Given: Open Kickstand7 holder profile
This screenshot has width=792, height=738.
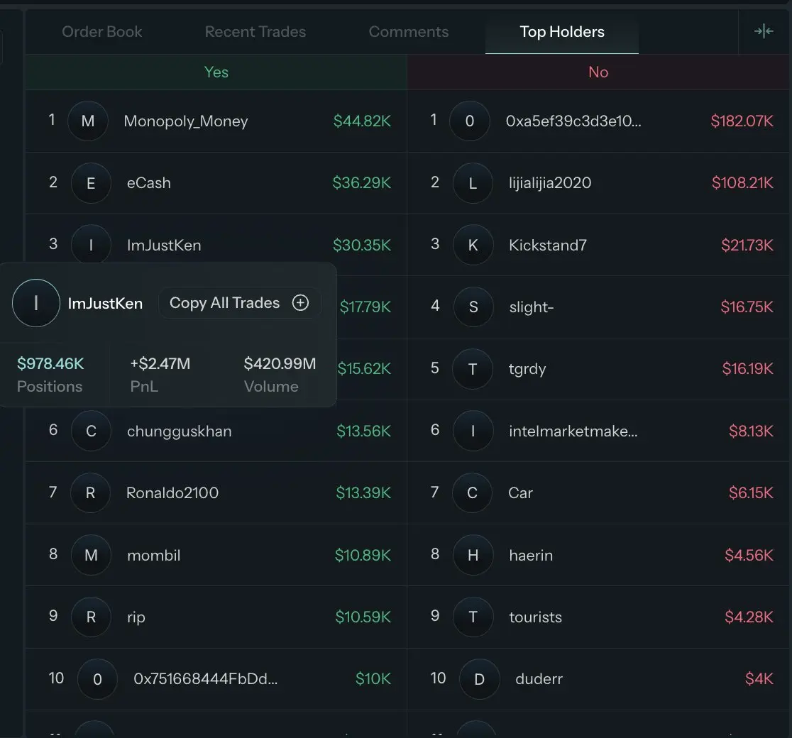Looking at the screenshot, I should pos(548,245).
